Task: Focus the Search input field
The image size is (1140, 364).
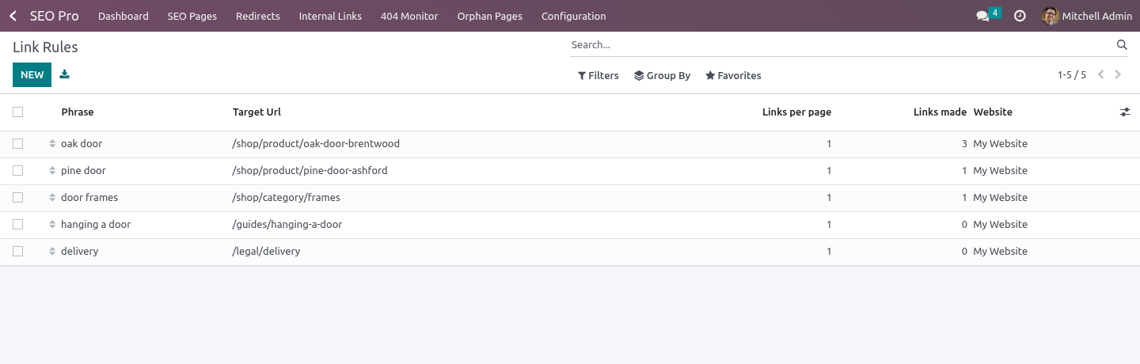Action: coord(842,45)
